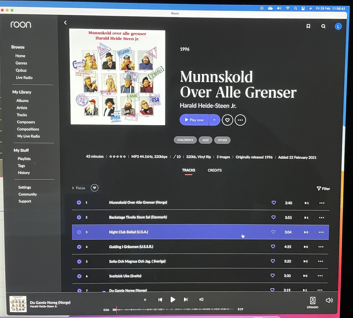Open macOS Control Center icon
Viewport: 353px width, 318px height.
[303, 9]
